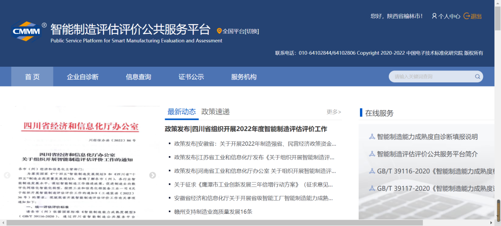
Task: Click the 在线服务 section heading
Action: [379, 113]
